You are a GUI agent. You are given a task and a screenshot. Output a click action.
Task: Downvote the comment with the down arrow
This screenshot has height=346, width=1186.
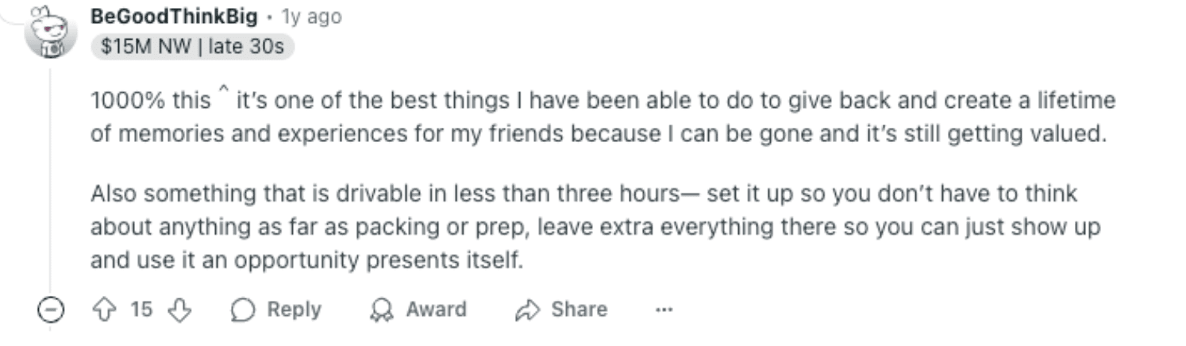[181, 309]
